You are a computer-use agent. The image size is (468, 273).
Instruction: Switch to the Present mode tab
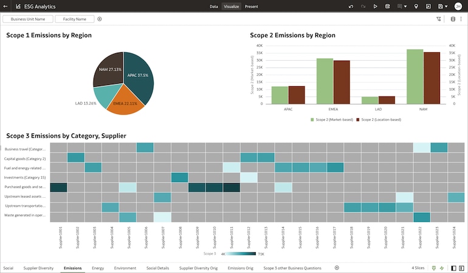[x=251, y=6]
